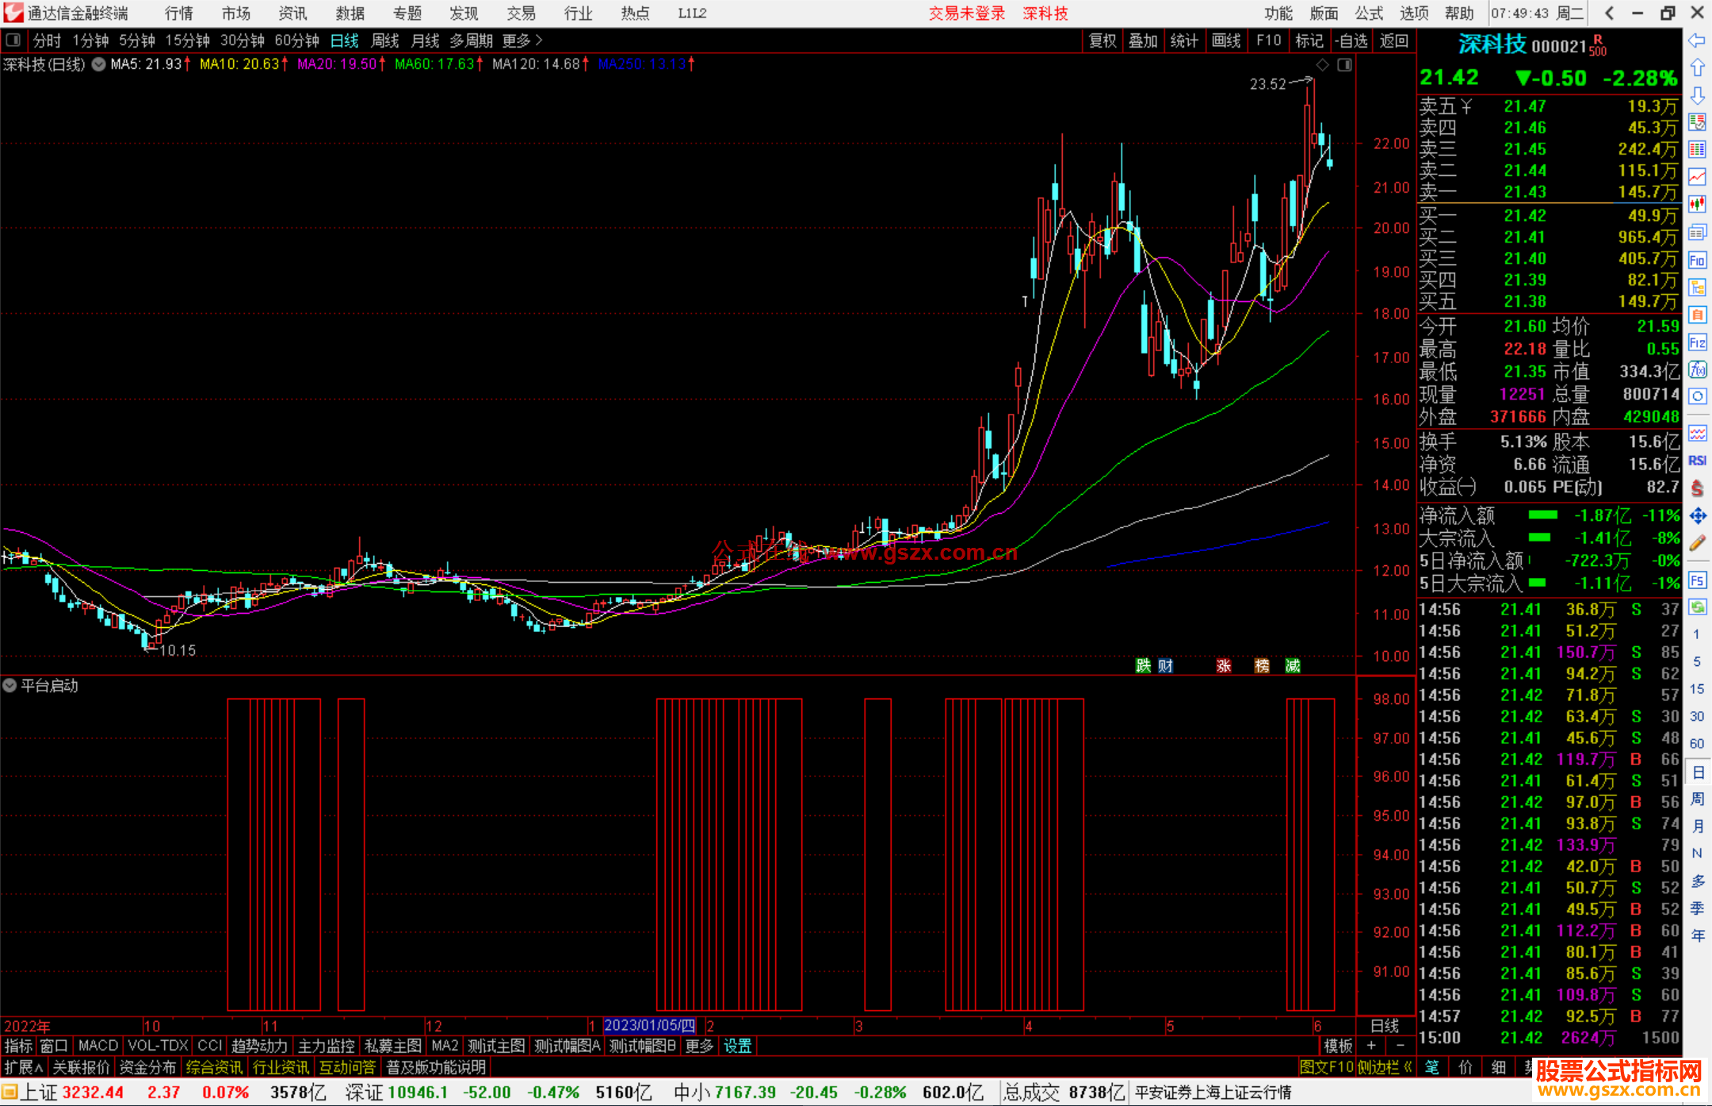This screenshot has height=1106, width=1712.
Task: Toggle the chart window icon near 23.52
Action: (x=1344, y=65)
